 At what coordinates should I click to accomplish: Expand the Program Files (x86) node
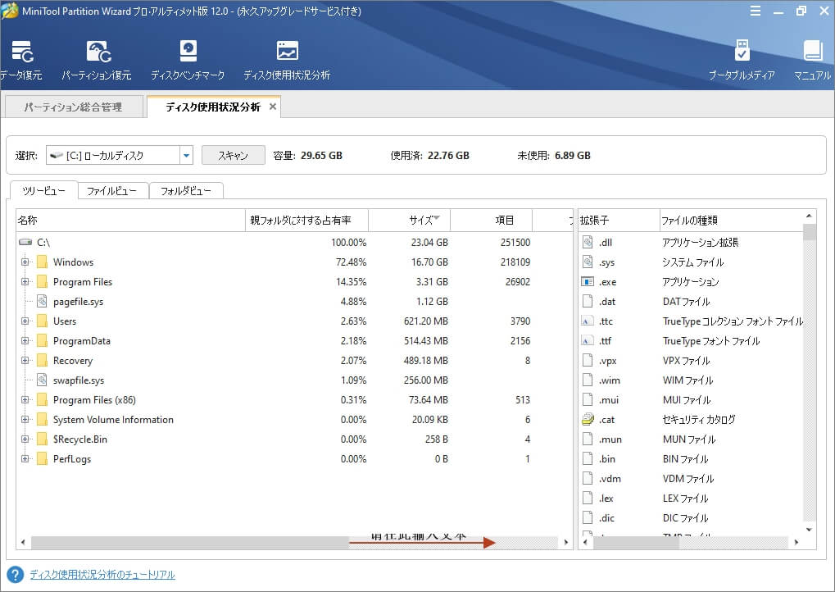25,399
